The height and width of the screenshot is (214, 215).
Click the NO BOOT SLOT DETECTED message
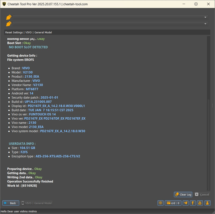coord(28,47)
